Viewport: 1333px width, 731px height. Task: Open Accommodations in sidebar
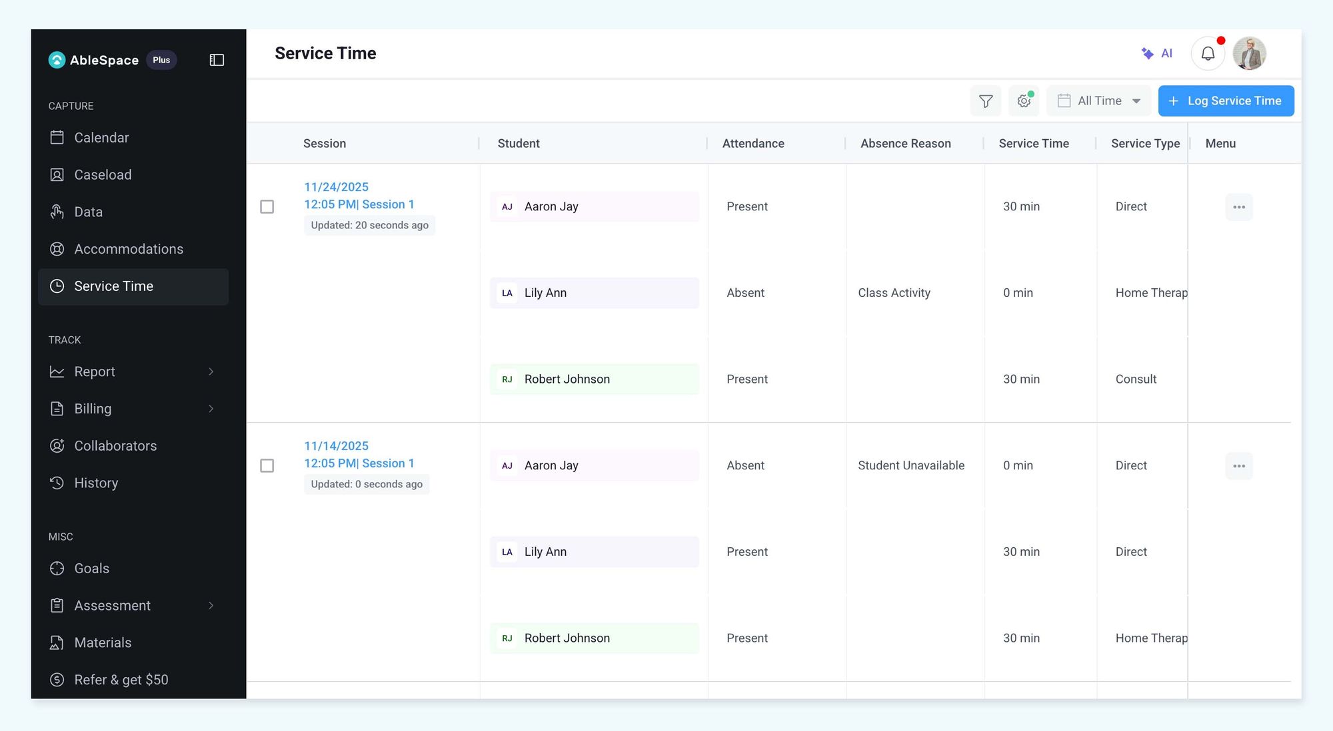128,249
